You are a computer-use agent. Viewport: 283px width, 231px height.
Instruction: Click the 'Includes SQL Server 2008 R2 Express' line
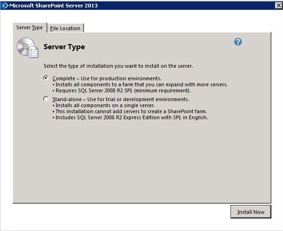pos(130,117)
